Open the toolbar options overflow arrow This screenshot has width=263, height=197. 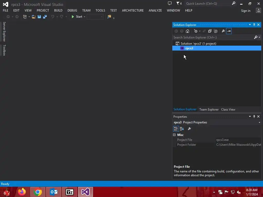coord(114,18)
